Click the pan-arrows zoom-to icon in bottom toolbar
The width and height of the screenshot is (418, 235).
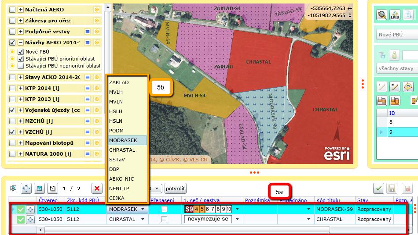[26, 188]
